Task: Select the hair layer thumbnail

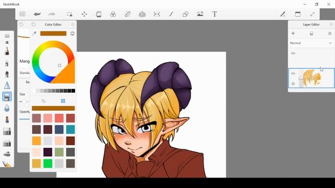Action: 312,78
